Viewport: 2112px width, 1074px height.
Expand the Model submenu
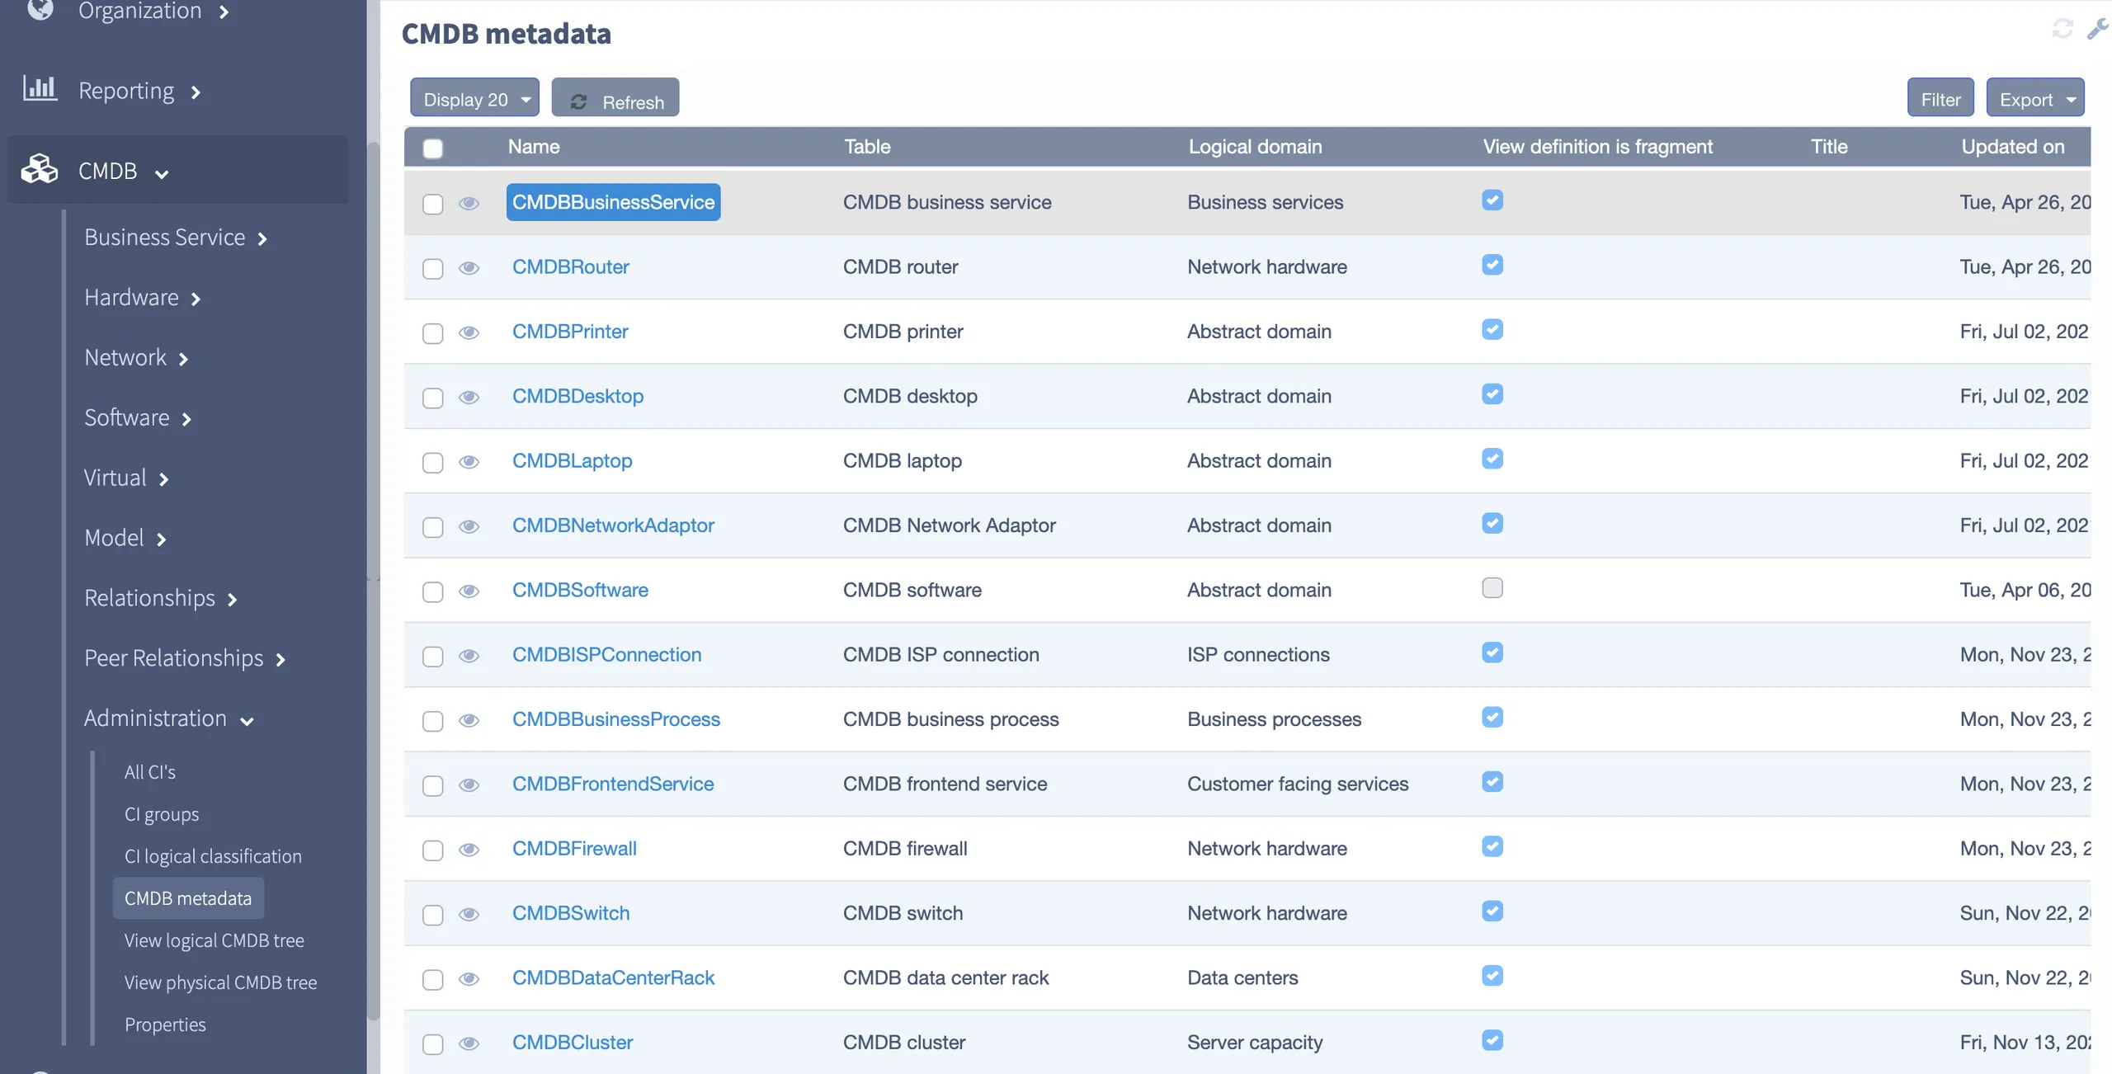coord(125,538)
